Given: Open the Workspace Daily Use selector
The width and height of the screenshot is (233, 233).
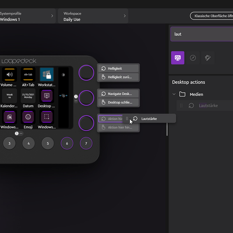Looking at the screenshot, I should tap(93, 16).
